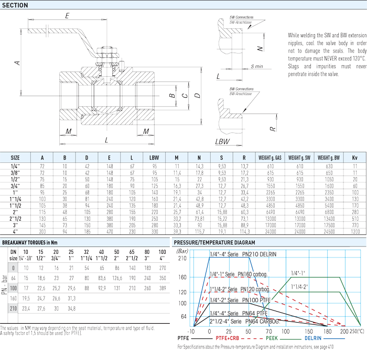Click the SIZE column header
Image resolution: width=367 pixels, height=350 pixels.
click(15, 157)
